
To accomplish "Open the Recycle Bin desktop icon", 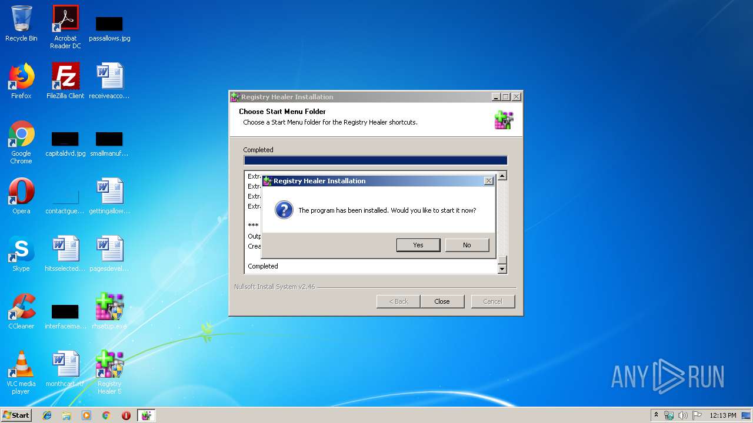I will 21,23.
